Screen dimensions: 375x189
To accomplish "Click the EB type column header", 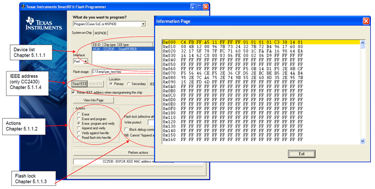I will (x=135, y=45).
